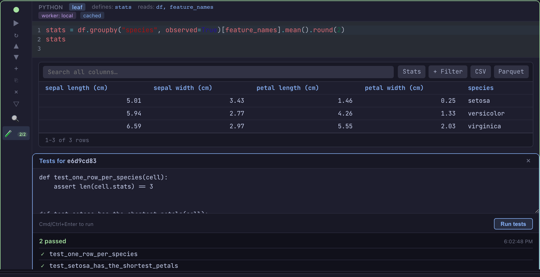Image resolution: width=540 pixels, height=277 pixels.
Task: Add a new cell with the plus icon
Action: coord(16,68)
